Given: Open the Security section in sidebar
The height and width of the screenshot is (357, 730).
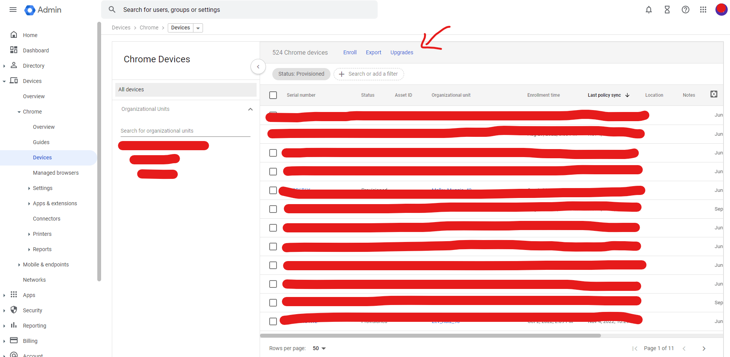Looking at the screenshot, I should (x=33, y=310).
